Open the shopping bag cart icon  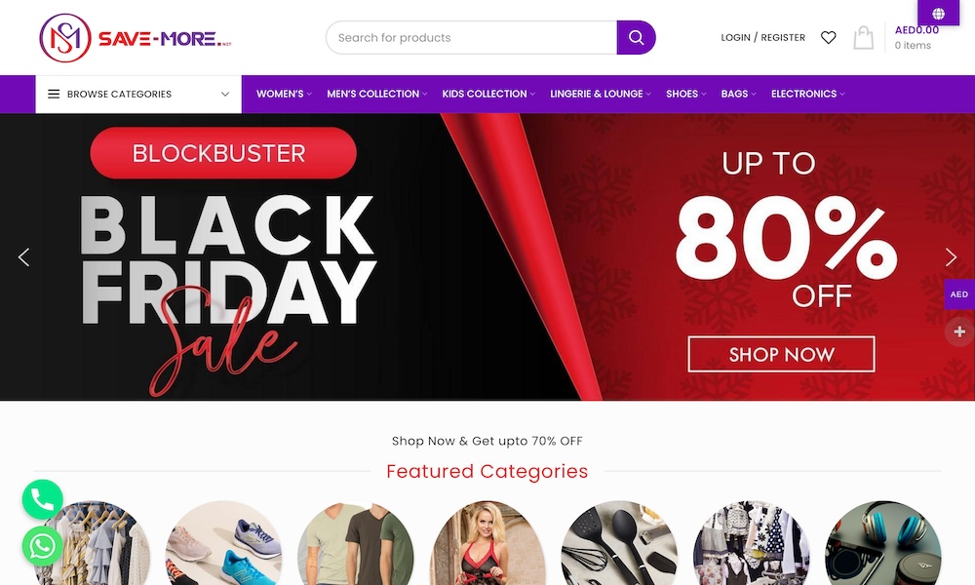pos(863,37)
